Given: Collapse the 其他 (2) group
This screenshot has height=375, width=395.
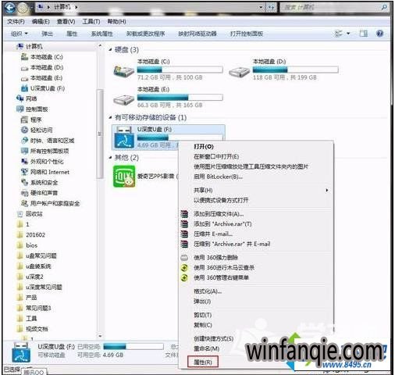Looking at the screenshot, I should [111, 158].
